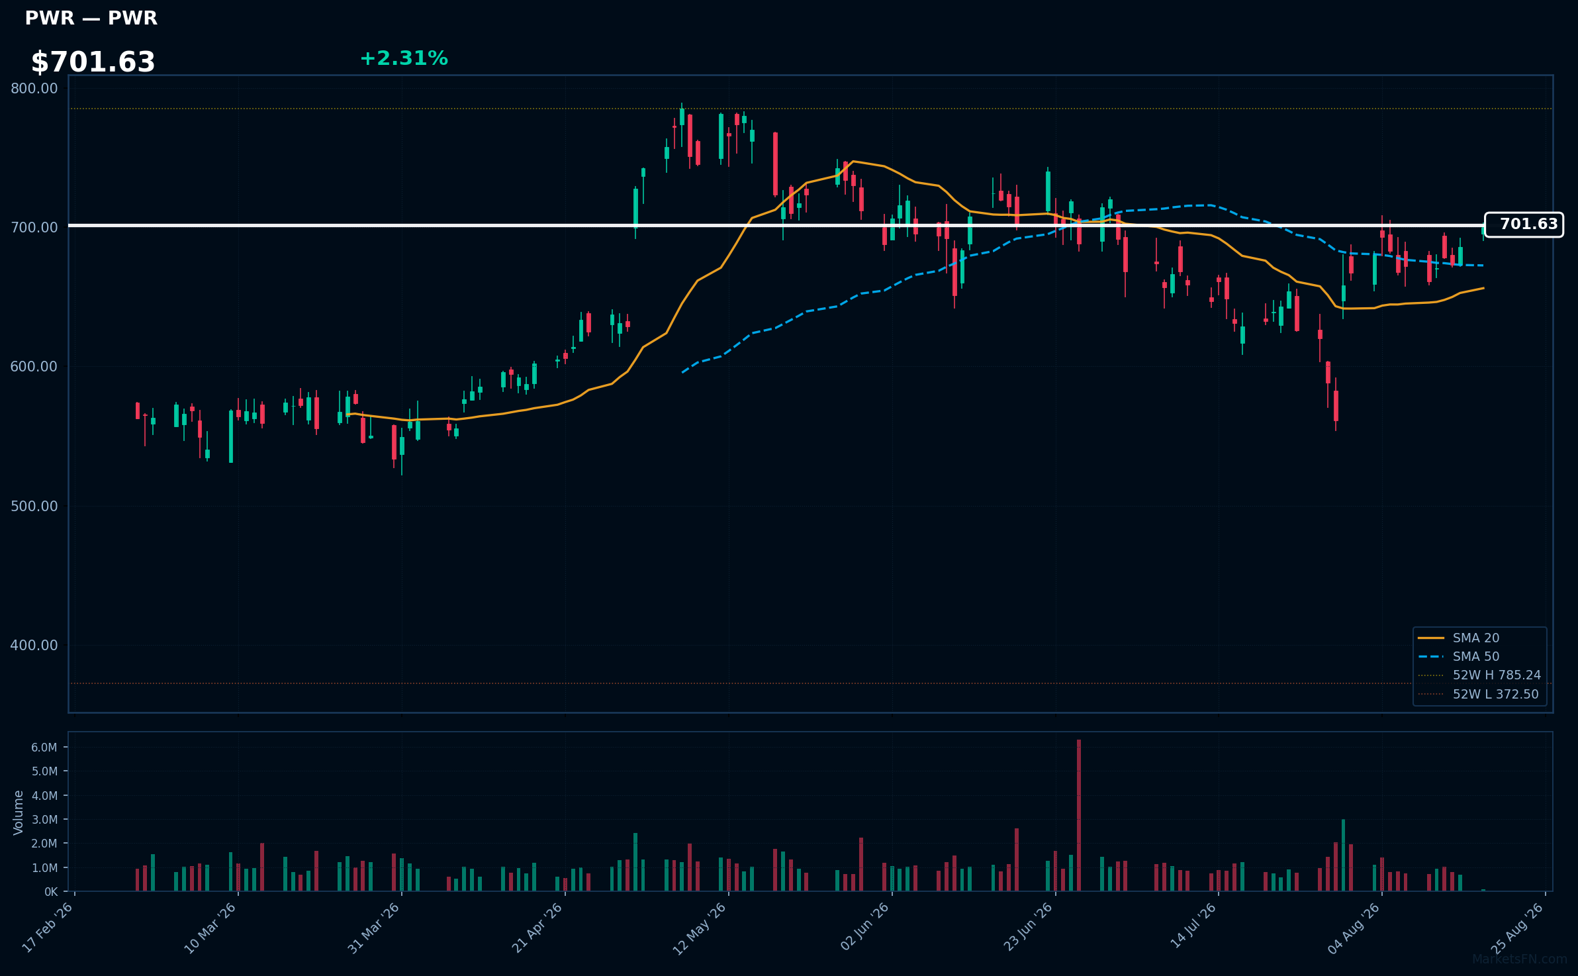Click the "2.0M" volume axis label
The height and width of the screenshot is (976, 1578).
(44, 844)
